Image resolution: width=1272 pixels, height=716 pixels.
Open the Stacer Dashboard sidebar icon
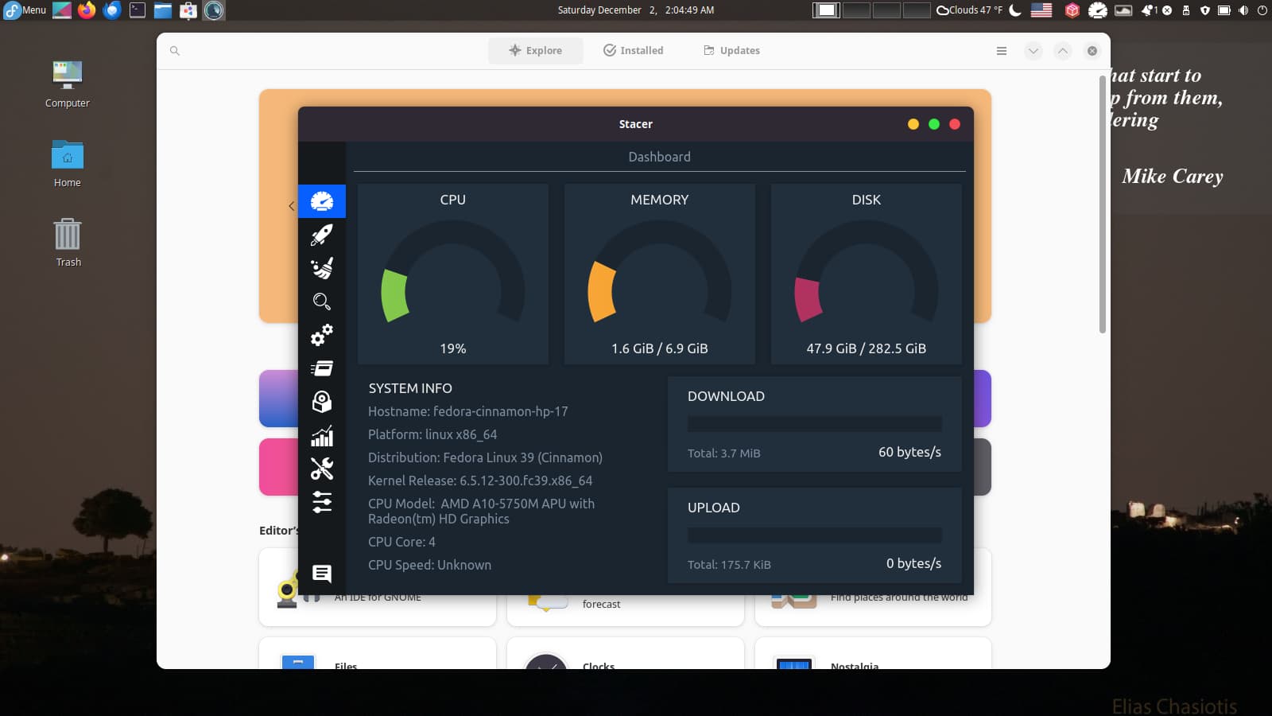point(322,201)
